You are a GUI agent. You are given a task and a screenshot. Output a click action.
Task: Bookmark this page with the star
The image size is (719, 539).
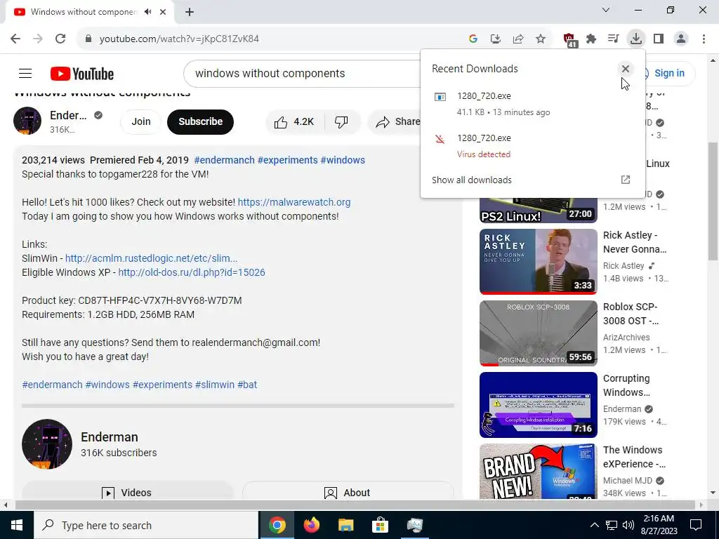tap(541, 39)
